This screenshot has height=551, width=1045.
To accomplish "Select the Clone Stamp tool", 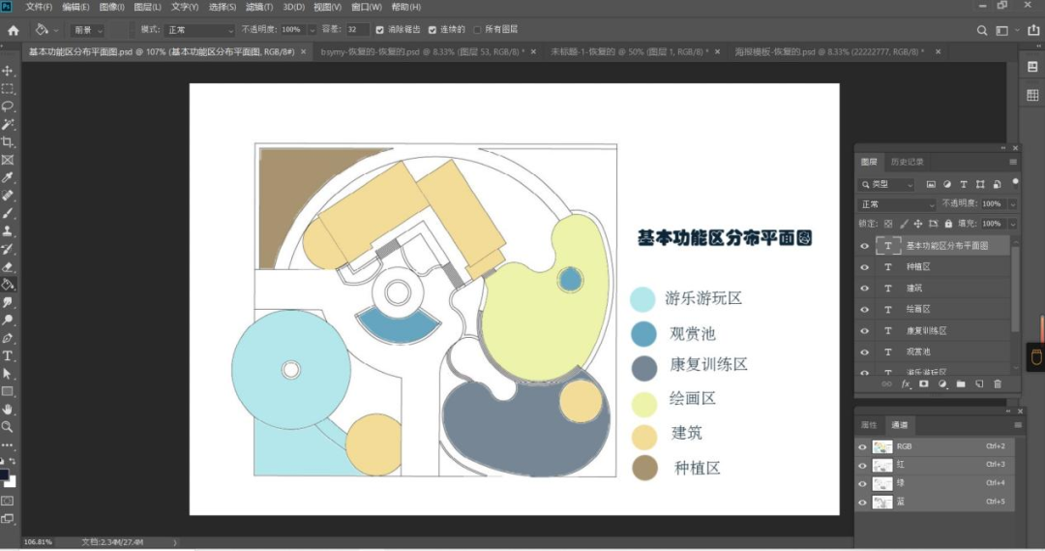I will 8,231.
